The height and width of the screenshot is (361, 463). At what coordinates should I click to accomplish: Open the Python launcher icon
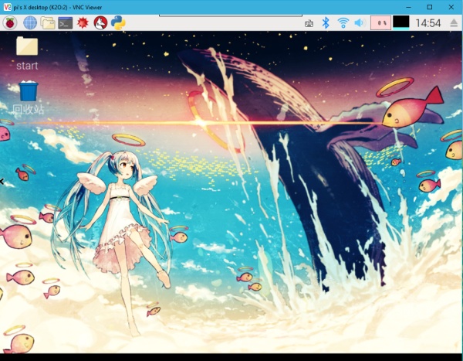(118, 22)
